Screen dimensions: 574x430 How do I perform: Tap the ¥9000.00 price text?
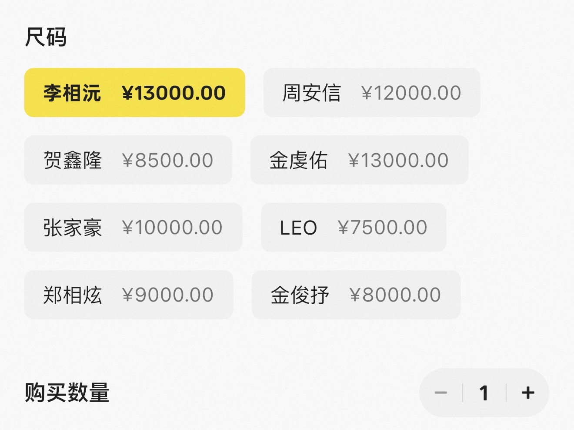click(168, 295)
